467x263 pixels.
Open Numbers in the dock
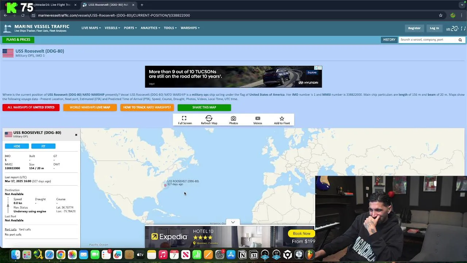pyautogui.click(x=197, y=255)
